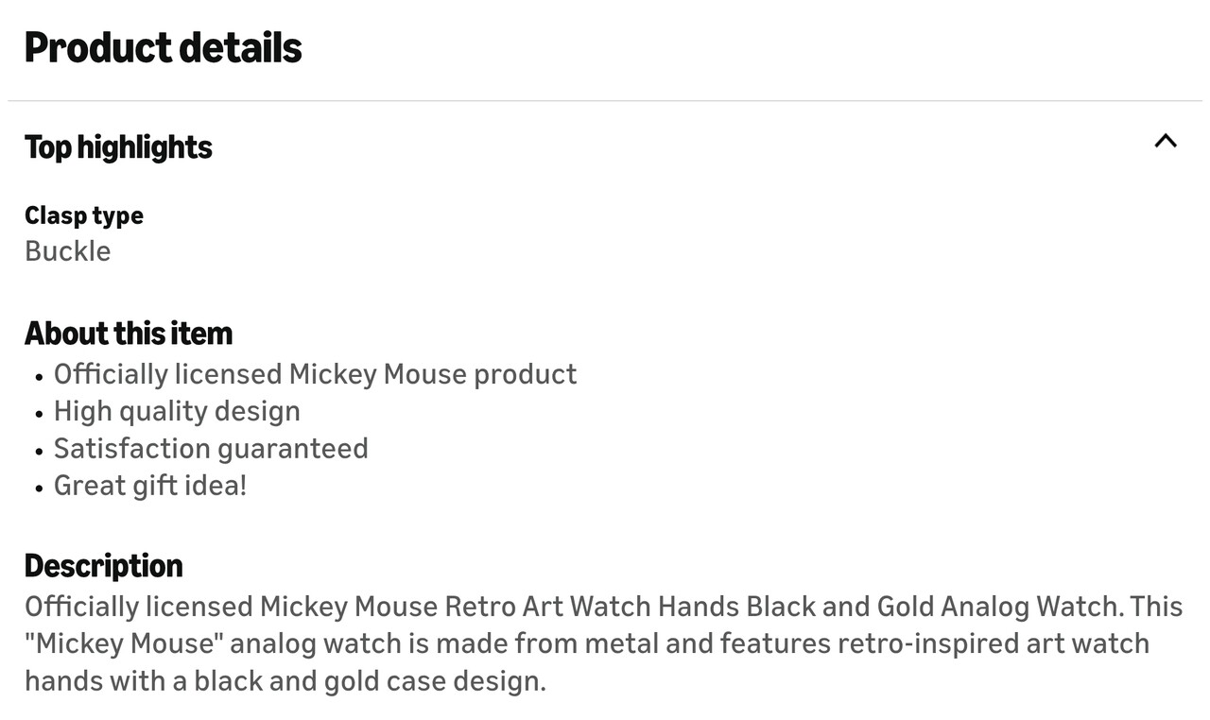This screenshot has width=1210, height=720.
Task: Click the Description heading
Action: point(104,566)
